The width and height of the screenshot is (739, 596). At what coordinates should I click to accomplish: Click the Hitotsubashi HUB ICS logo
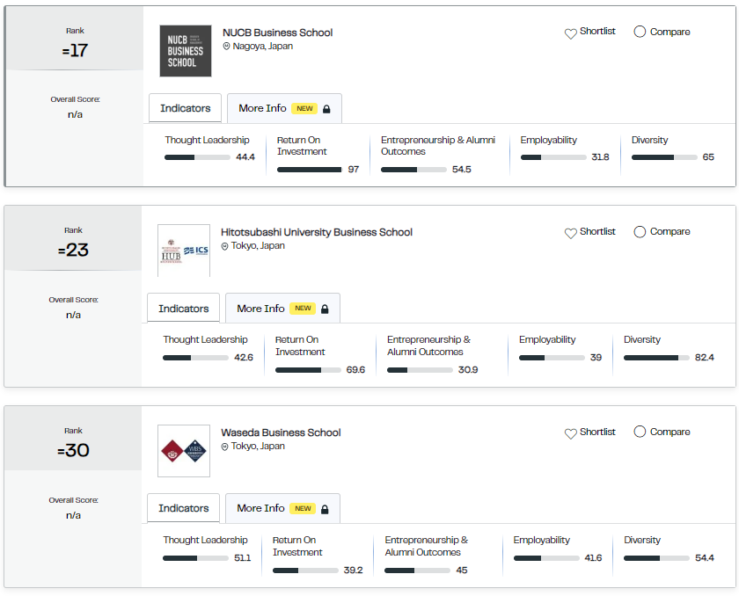(x=184, y=251)
